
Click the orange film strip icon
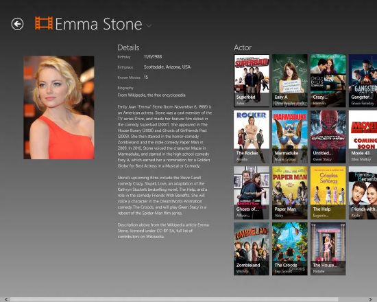coord(44,23)
